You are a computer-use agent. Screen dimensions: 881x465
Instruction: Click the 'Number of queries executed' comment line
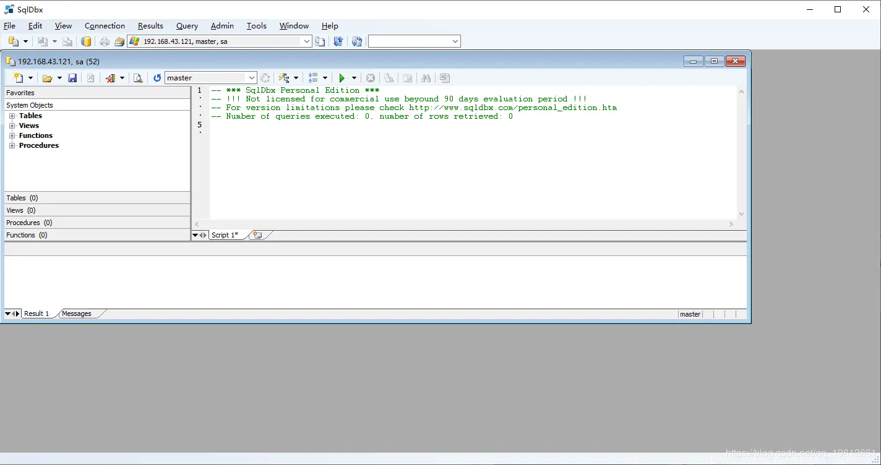(x=362, y=116)
